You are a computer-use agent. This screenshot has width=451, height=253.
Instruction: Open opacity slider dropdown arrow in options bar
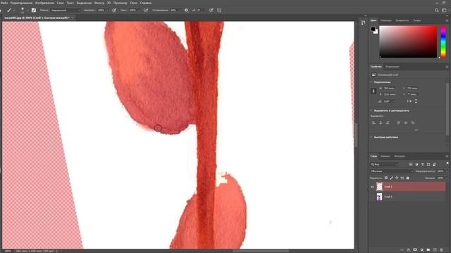pos(108,10)
